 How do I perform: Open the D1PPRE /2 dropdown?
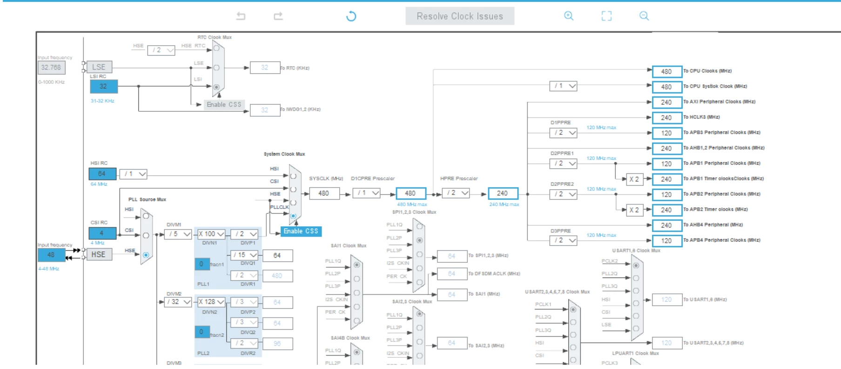pos(564,133)
